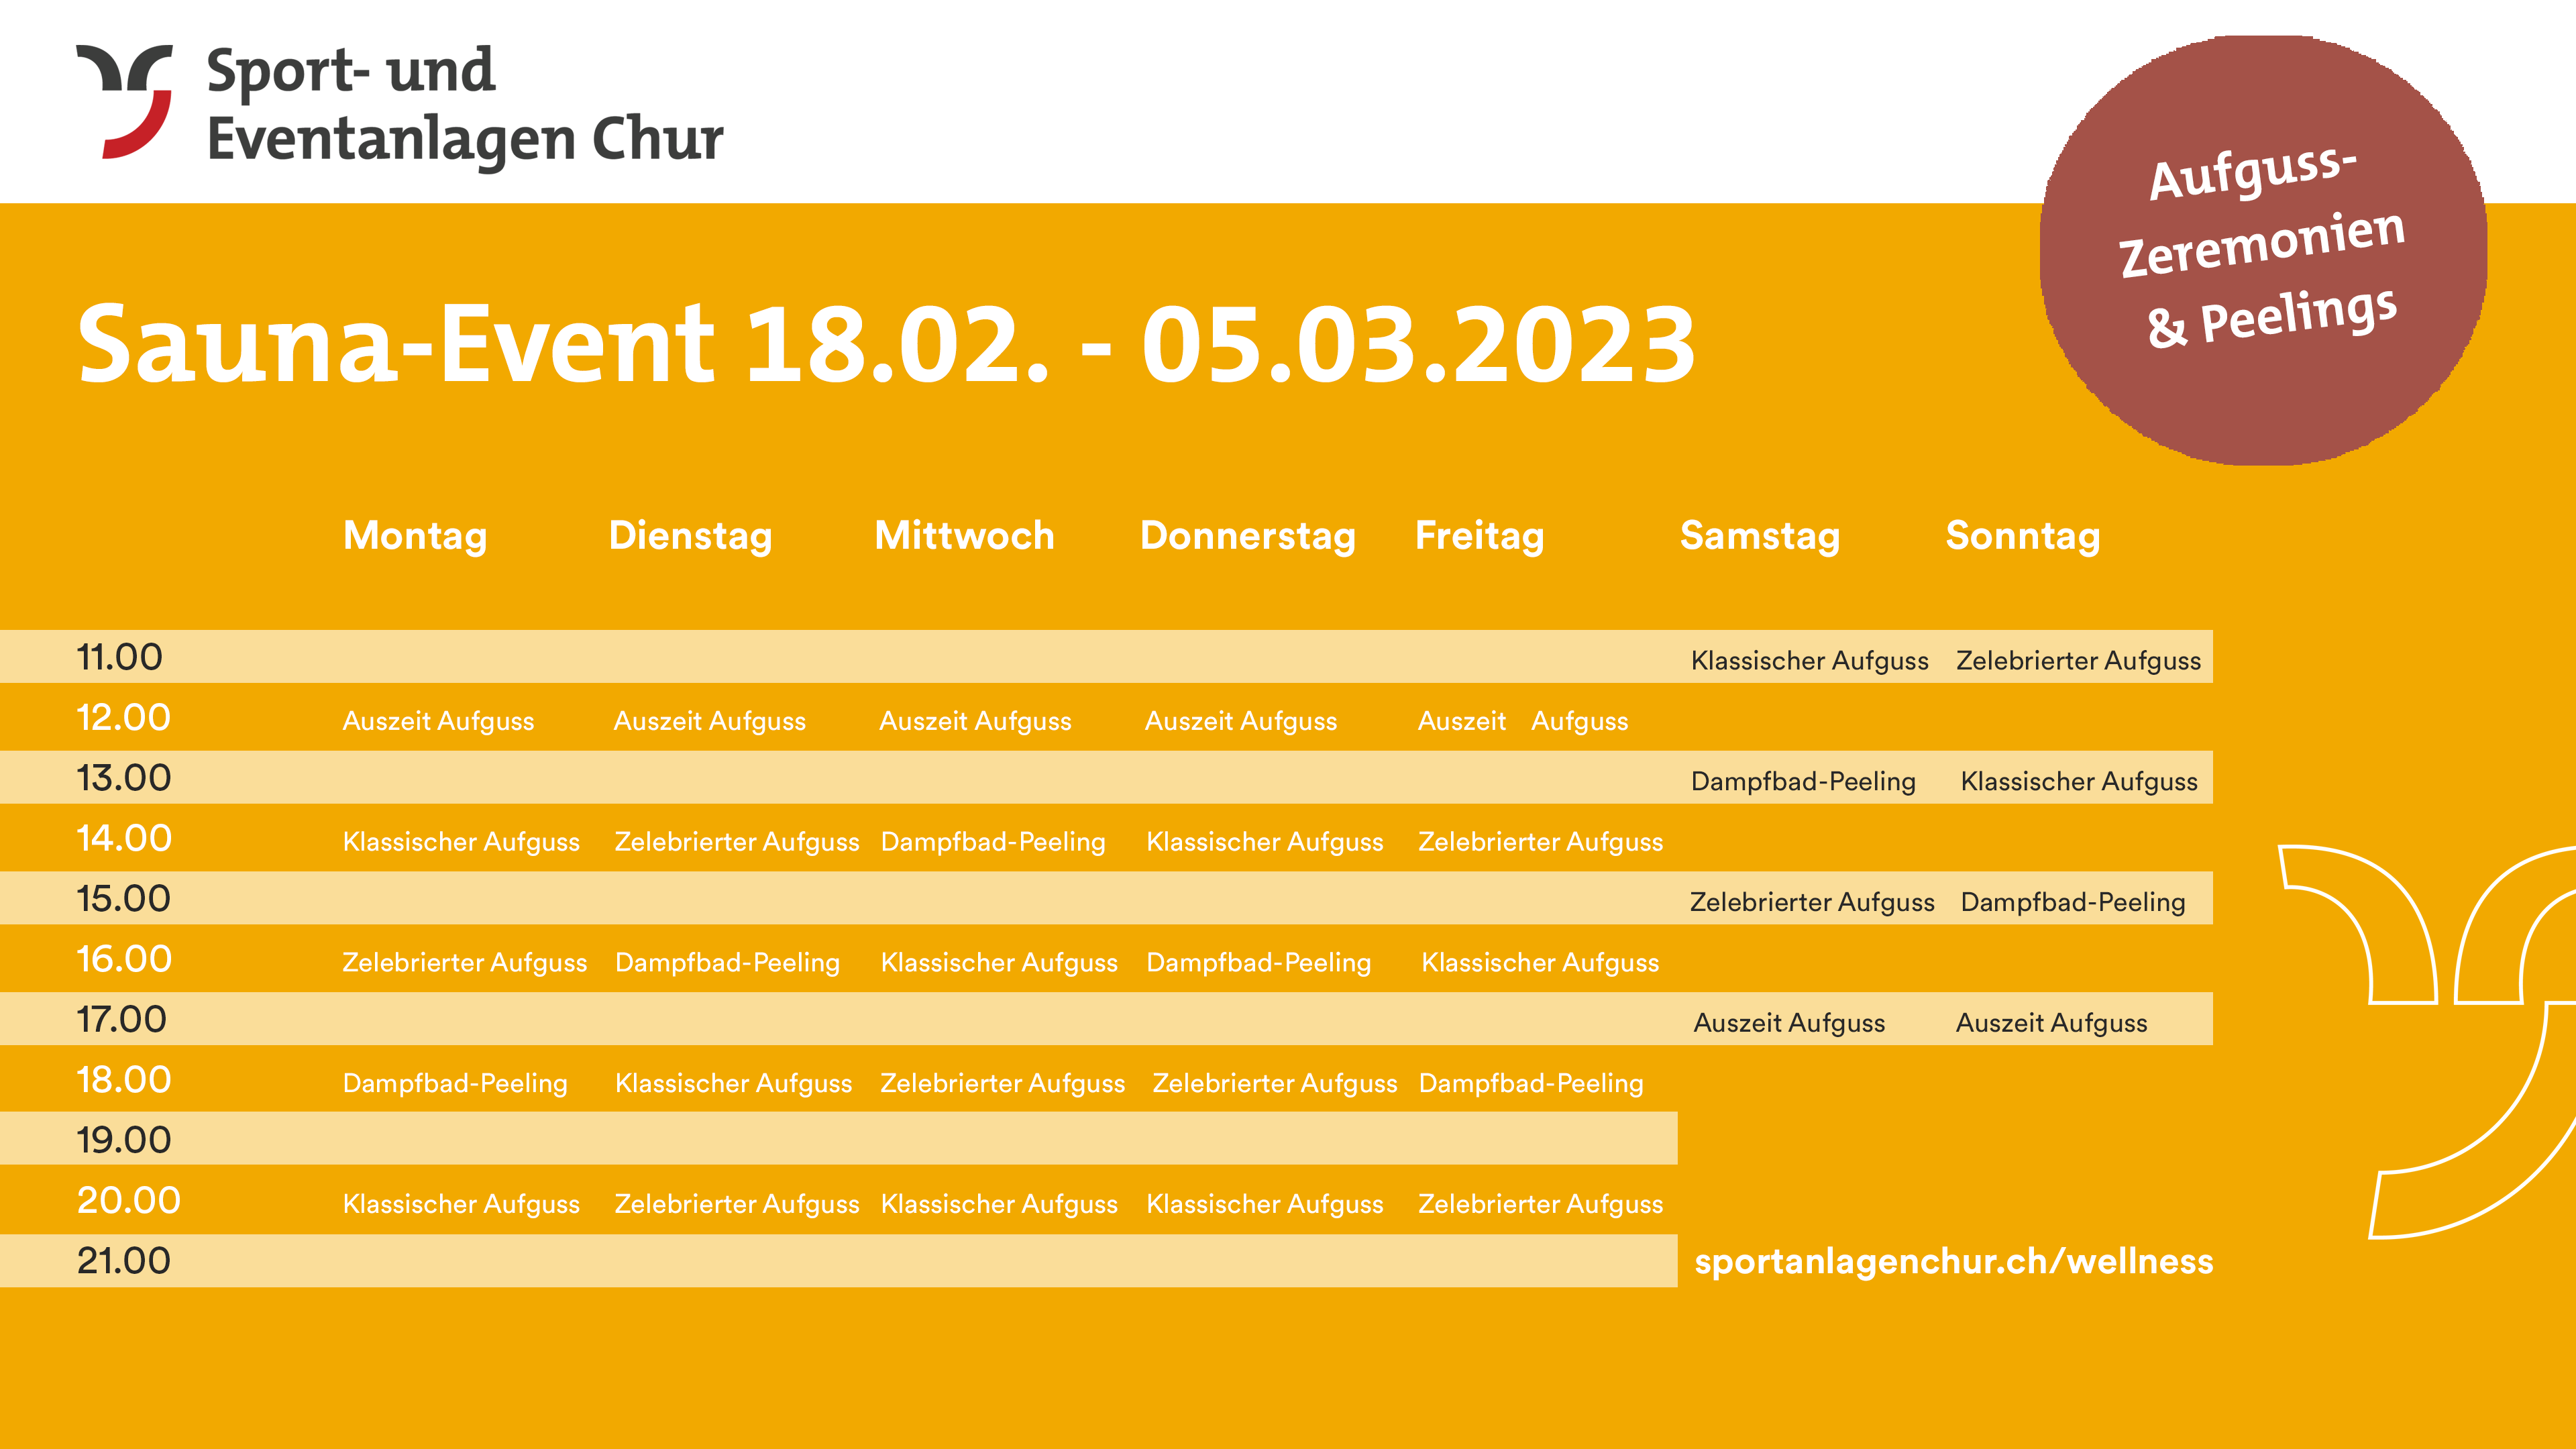The height and width of the screenshot is (1449, 2576).
Task: Click the 13.00 time label
Action: click(124, 778)
